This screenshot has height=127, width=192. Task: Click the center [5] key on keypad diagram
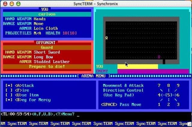point(169,95)
